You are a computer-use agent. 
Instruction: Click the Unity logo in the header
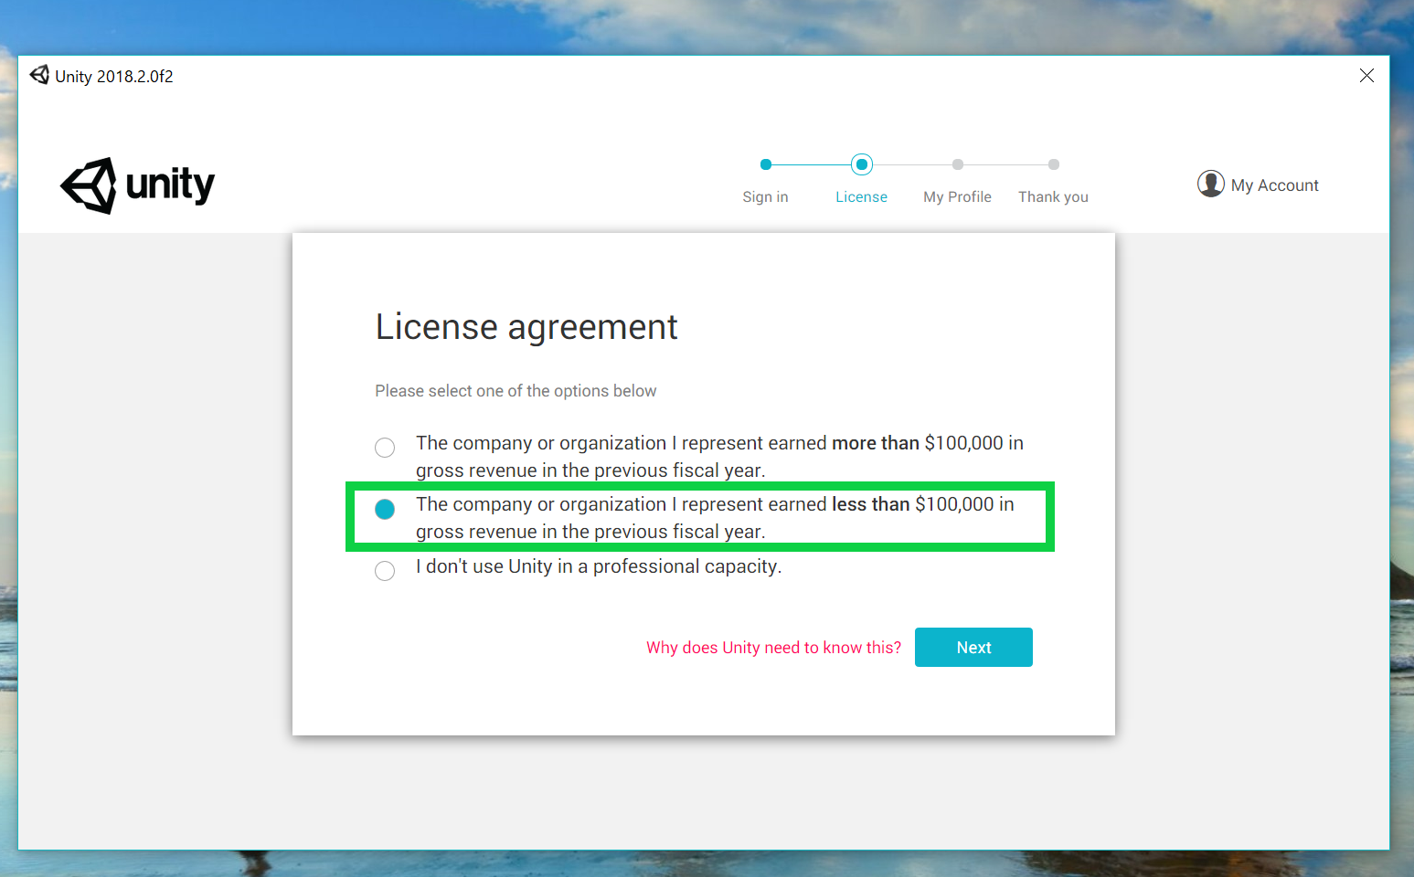click(137, 185)
